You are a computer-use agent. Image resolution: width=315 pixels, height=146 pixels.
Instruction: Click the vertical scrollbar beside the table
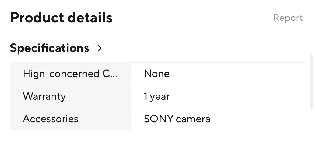[x=311, y=81]
